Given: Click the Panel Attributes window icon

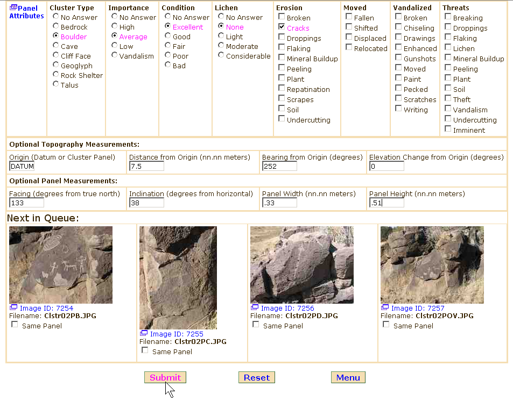Looking at the screenshot, I should pos(13,8).
